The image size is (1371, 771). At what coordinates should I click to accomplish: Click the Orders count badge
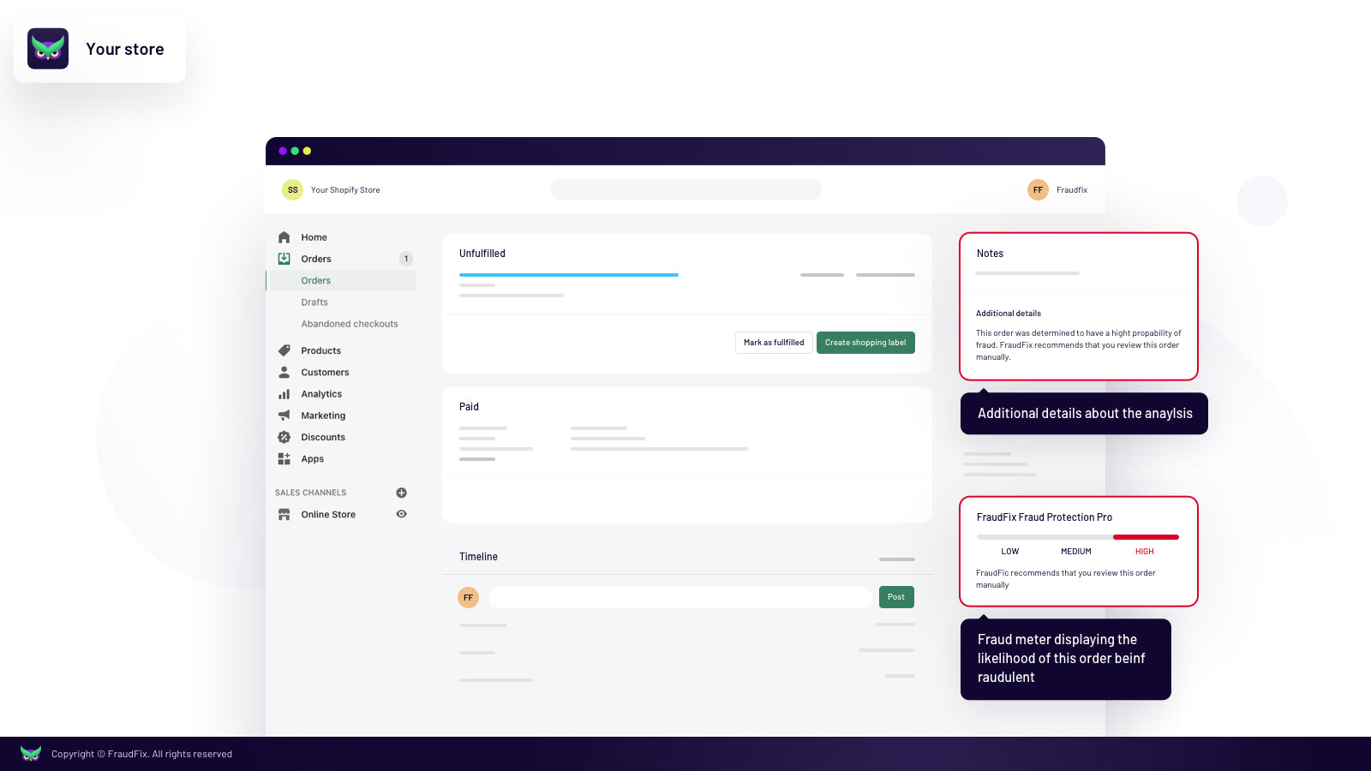point(406,259)
